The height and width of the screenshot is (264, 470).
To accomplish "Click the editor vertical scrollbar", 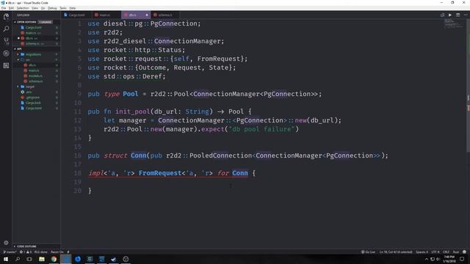I will click(469, 85).
